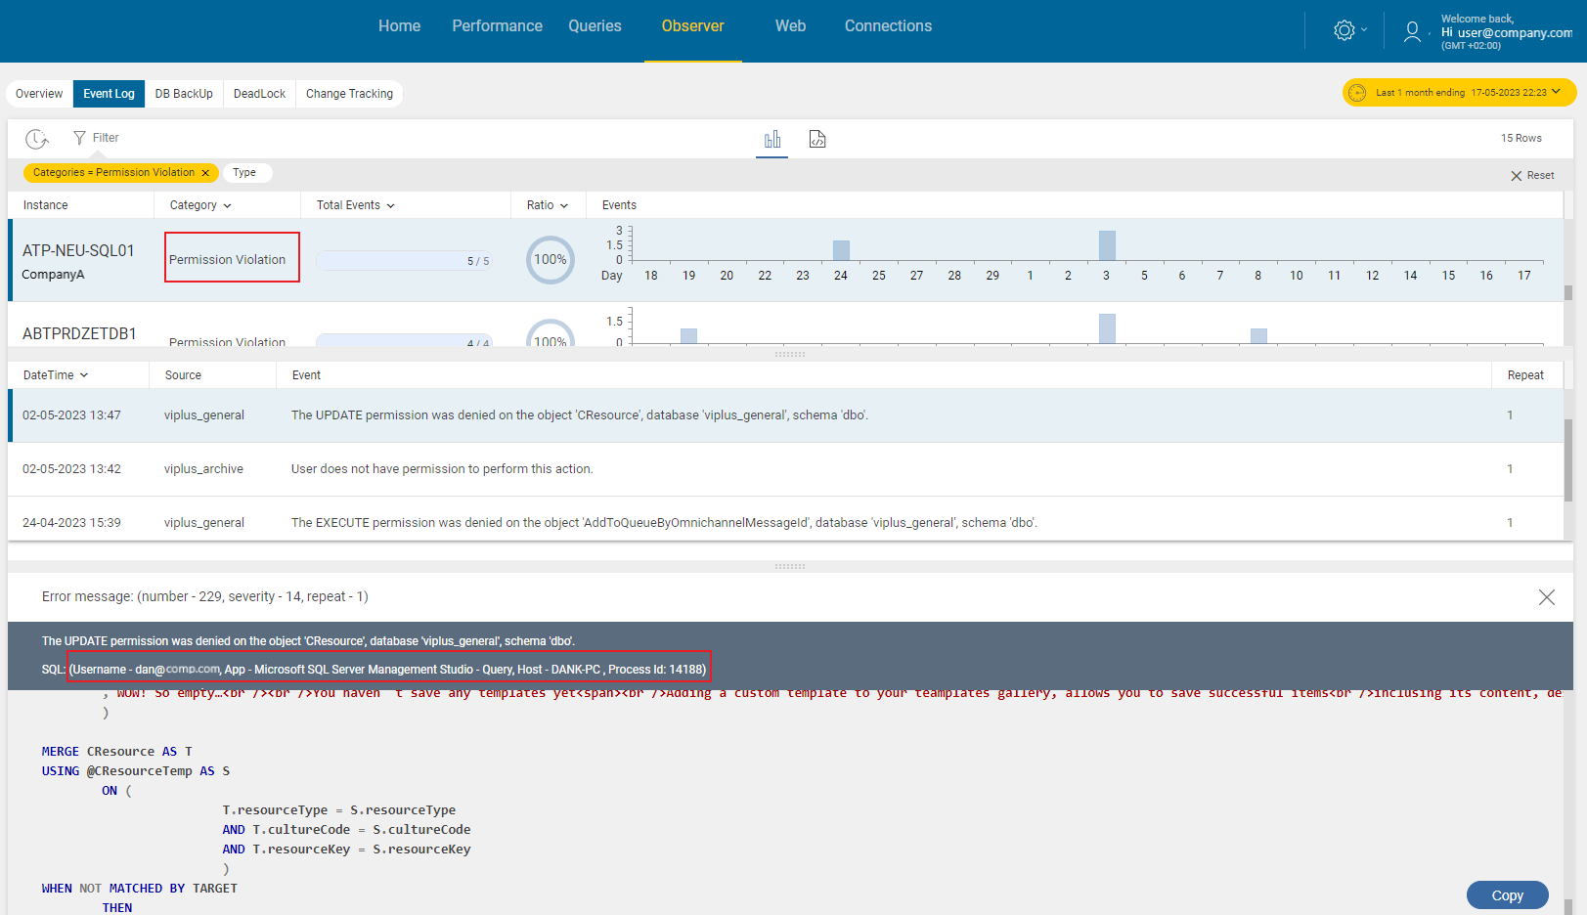Open the Queries tab
This screenshot has height=915, width=1587.
pos(595,26)
